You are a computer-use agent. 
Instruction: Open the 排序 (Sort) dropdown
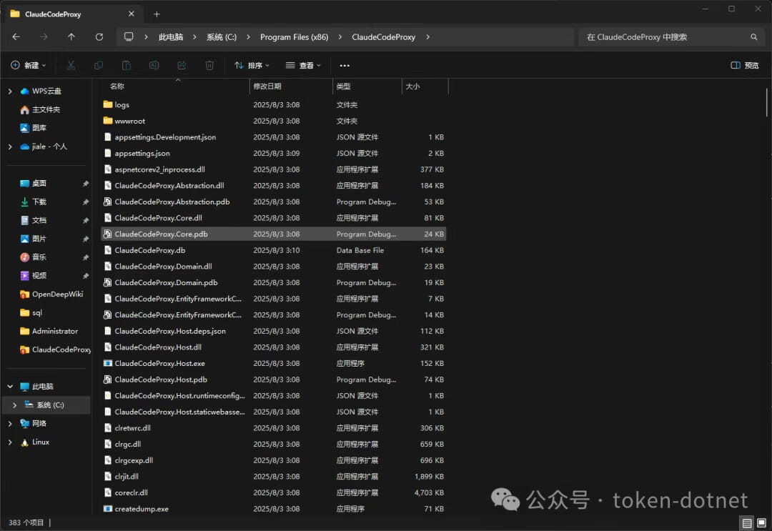(x=252, y=66)
